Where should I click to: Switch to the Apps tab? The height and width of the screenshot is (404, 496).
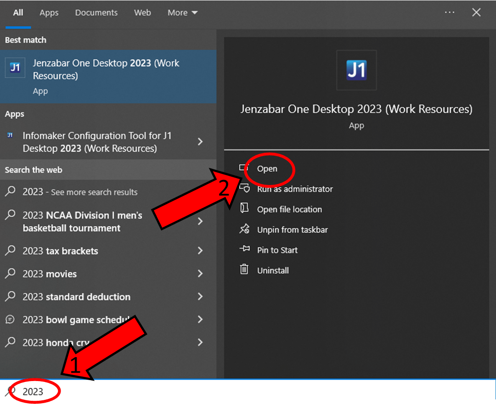coord(49,13)
